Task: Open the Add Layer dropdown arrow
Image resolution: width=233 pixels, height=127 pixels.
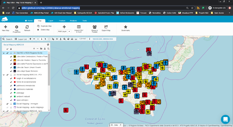Action: (x=69, y=31)
